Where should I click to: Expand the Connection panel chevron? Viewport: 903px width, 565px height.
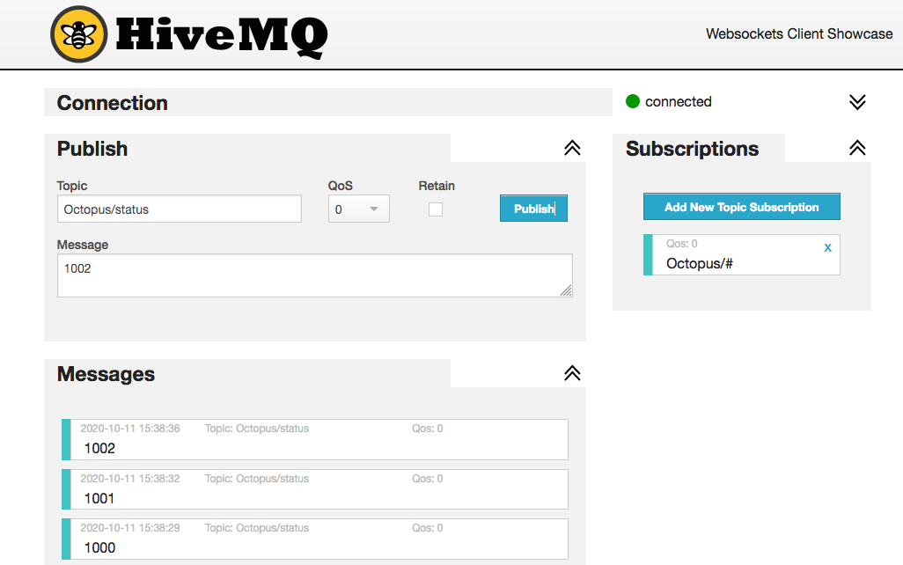click(857, 102)
